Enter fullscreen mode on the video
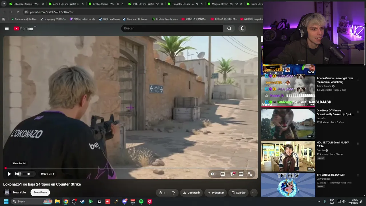366x206 pixels. 250,174
